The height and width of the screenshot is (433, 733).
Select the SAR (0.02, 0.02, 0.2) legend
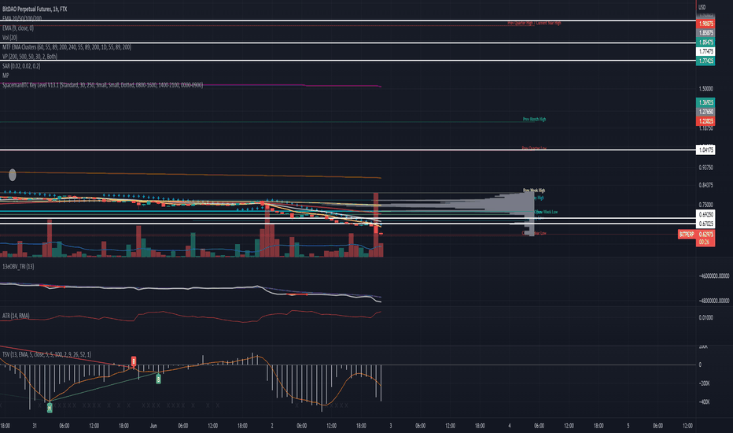[21, 66]
